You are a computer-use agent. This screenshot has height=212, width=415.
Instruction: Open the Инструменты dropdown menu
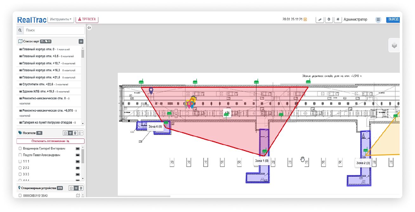tap(61, 19)
